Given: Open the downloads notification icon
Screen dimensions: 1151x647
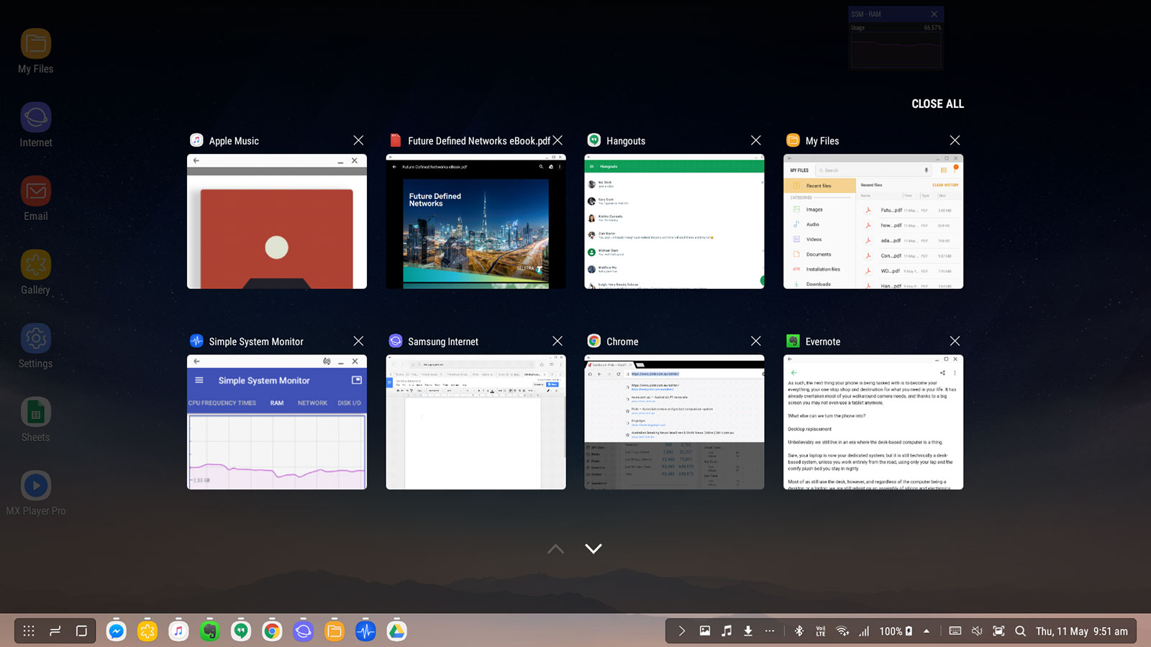Looking at the screenshot, I should (748, 631).
